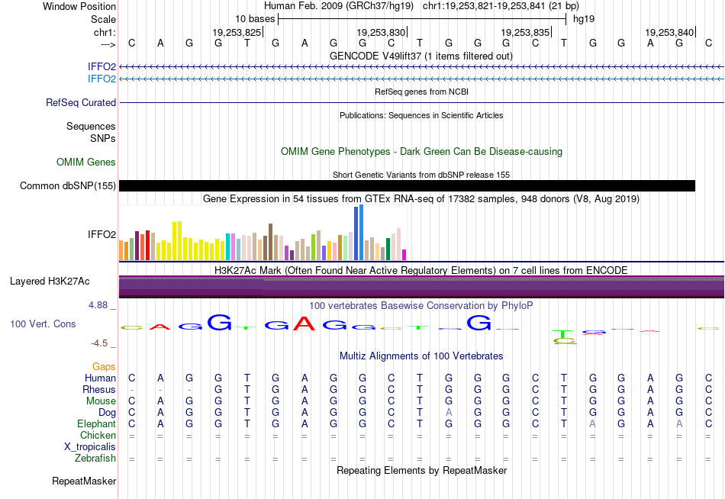Select the X_tropicalis alignment row label

pyautogui.click(x=90, y=447)
